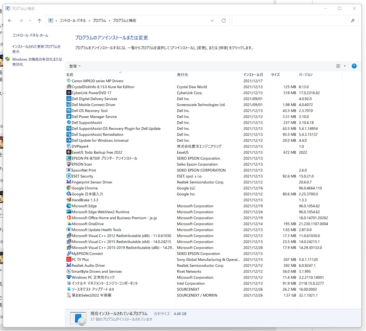Click the Realtek Audio Driver icon
366x331 pixels.
tap(69, 265)
